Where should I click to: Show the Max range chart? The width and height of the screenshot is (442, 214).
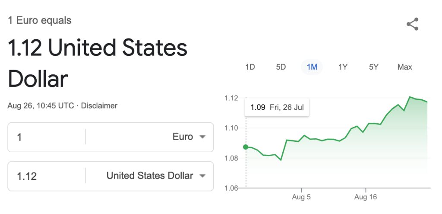405,67
